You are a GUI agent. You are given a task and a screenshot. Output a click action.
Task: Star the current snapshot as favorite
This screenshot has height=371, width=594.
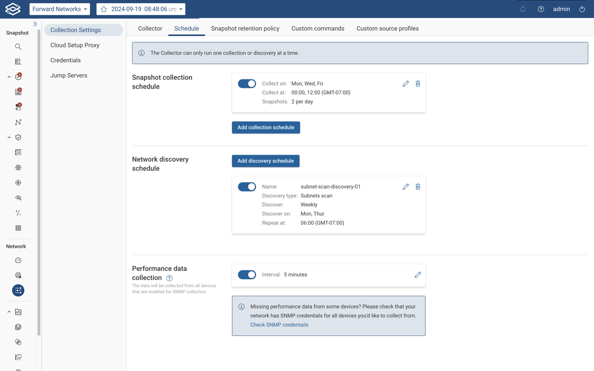pos(104,9)
